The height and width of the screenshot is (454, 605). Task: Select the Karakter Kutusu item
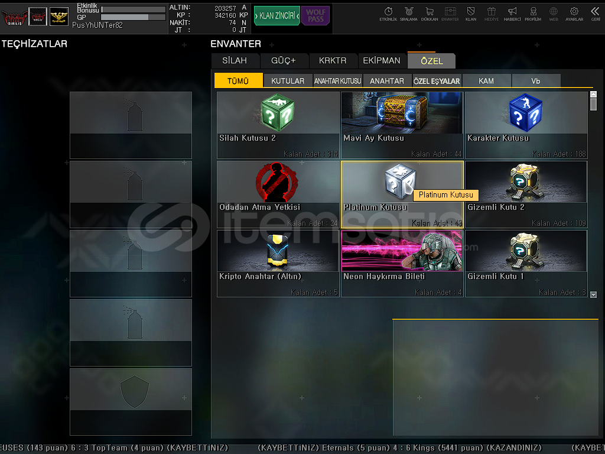[x=526, y=125]
